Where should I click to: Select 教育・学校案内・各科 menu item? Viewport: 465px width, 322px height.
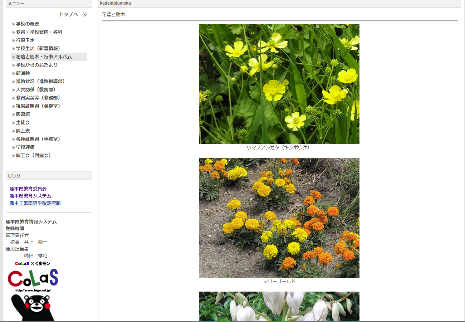point(39,32)
